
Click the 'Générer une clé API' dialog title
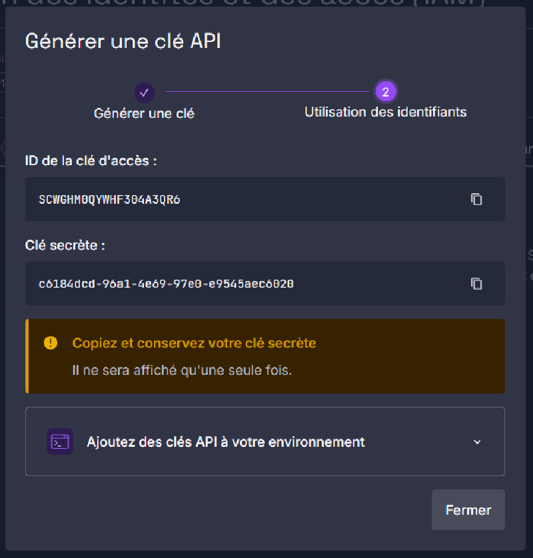(123, 41)
